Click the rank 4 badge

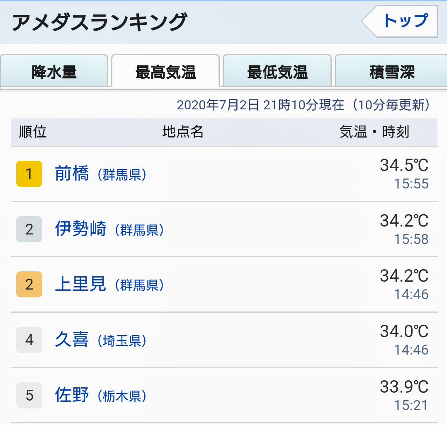pos(29,340)
